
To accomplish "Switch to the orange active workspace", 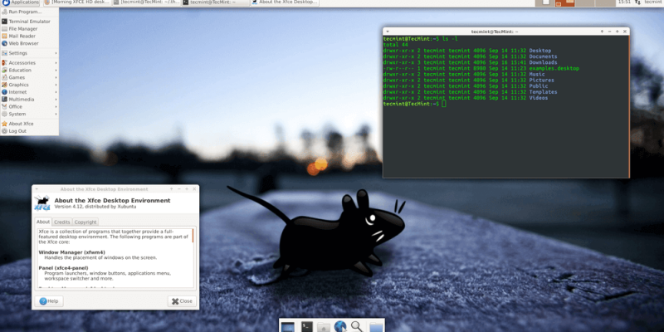I will click(564, 3).
